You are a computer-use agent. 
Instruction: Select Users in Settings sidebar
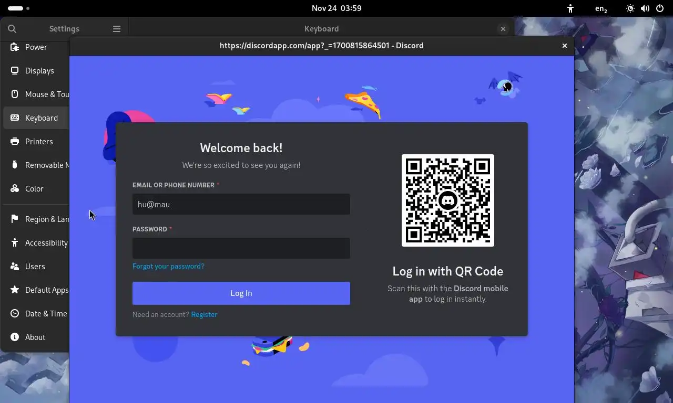click(x=36, y=267)
